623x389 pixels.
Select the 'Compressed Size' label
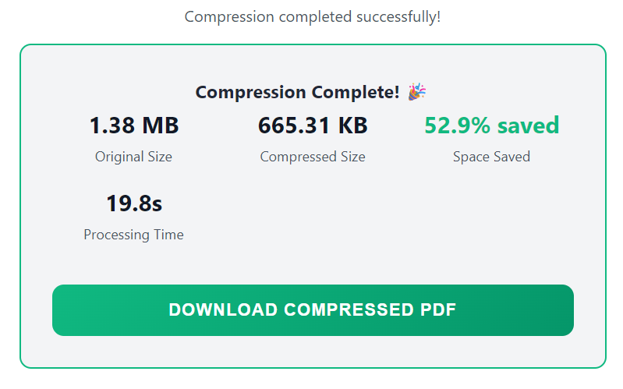313,157
